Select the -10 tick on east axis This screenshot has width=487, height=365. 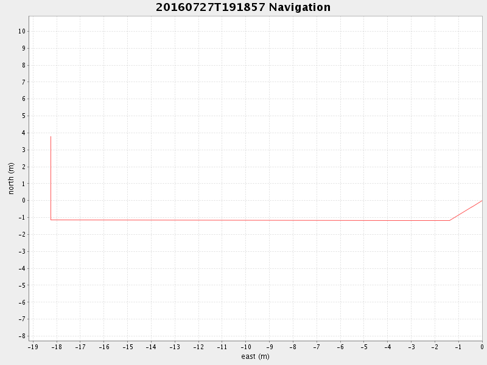pyautogui.click(x=245, y=347)
